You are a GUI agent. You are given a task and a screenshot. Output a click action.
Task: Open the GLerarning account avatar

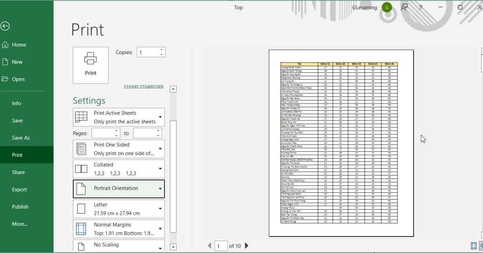387,7
